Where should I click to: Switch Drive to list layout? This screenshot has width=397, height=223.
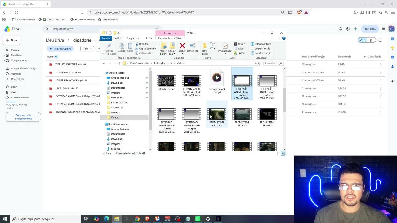[x=362, y=40]
